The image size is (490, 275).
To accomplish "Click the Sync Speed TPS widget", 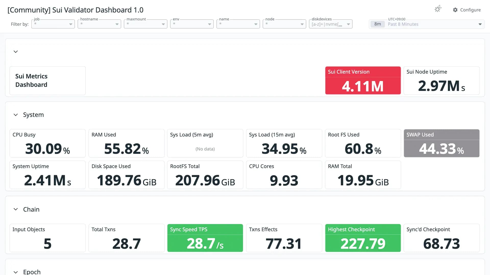I will [x=205, y=238].
